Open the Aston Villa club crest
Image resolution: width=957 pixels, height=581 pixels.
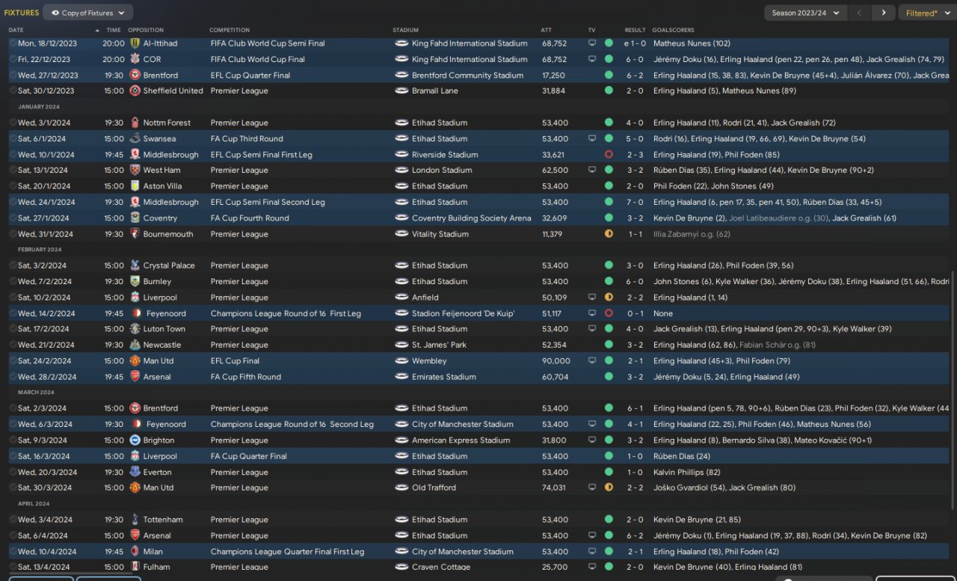(x=135, y=186)
